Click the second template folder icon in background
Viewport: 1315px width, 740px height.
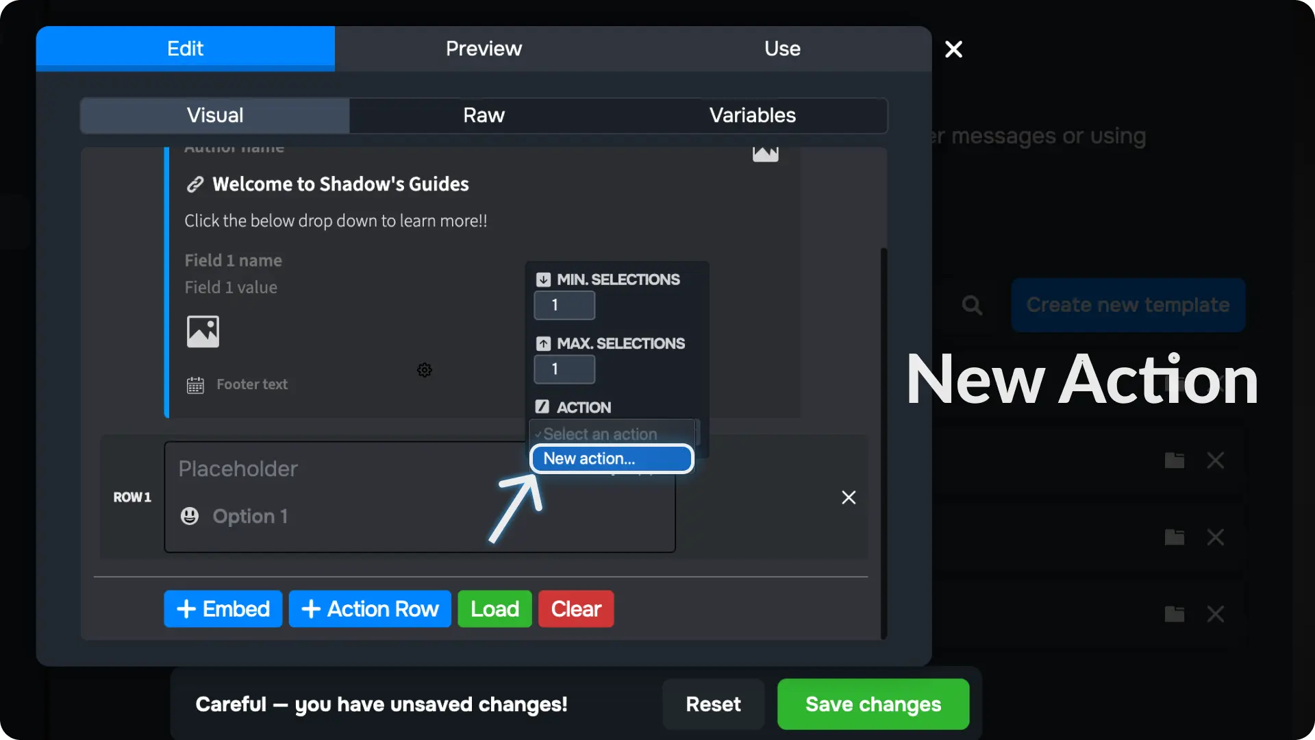tap(1175, 537)
